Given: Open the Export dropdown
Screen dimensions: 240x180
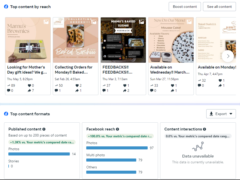Looking at the screenshot, I should click(221, 114).
